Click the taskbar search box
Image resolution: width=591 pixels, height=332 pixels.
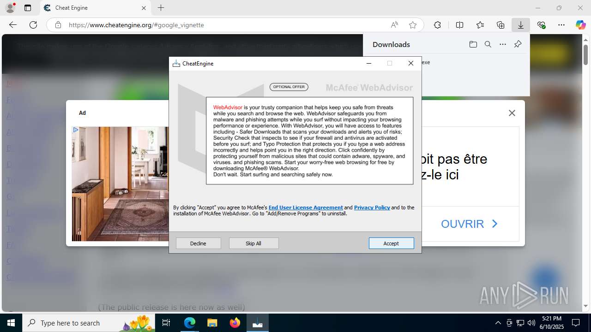pos(89,323)
